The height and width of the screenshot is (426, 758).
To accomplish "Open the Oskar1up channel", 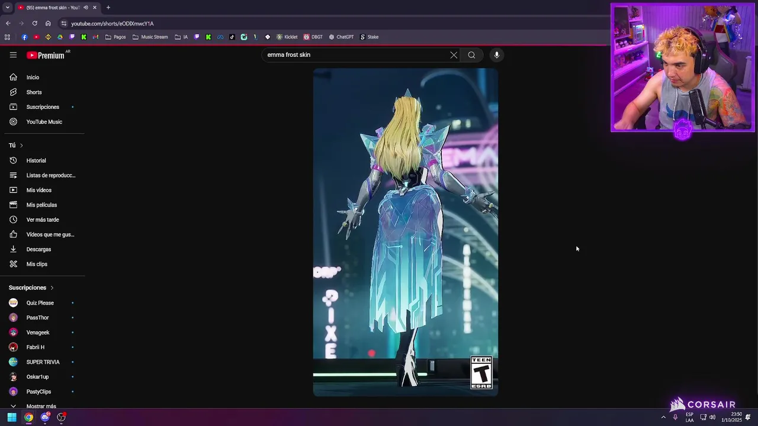I will [41, 377].
